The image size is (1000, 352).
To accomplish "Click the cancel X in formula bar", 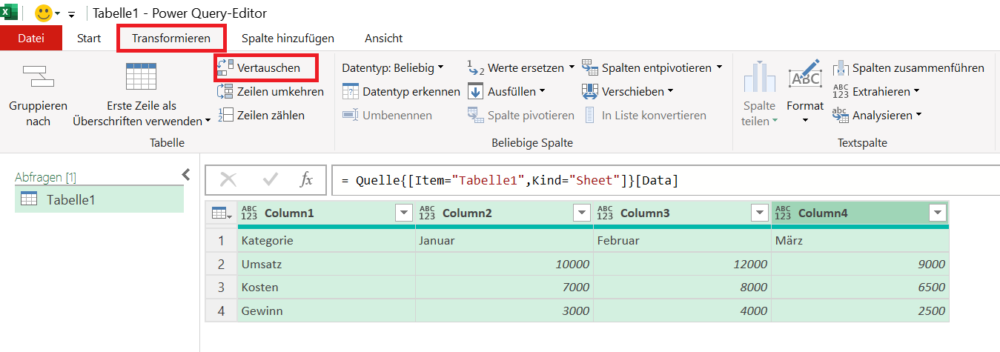I will [228, 179].
